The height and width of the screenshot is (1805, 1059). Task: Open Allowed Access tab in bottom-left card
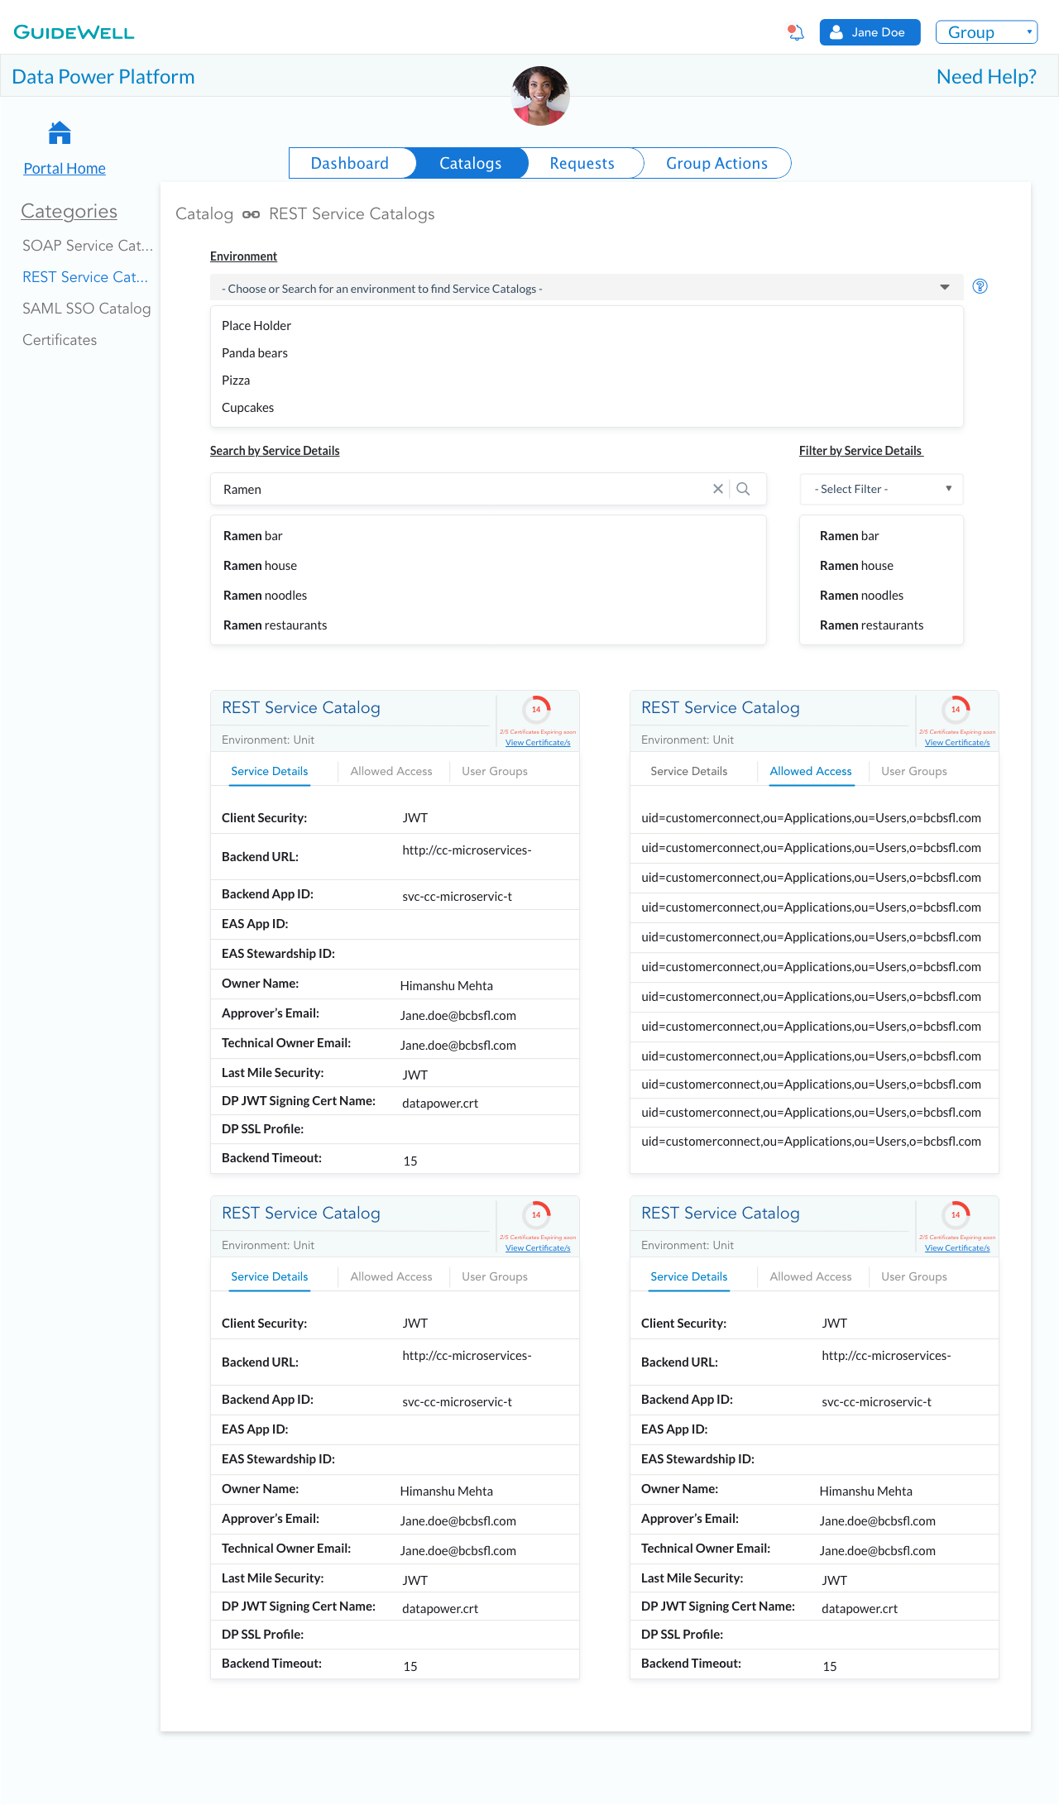click(x=391, y=1276)
